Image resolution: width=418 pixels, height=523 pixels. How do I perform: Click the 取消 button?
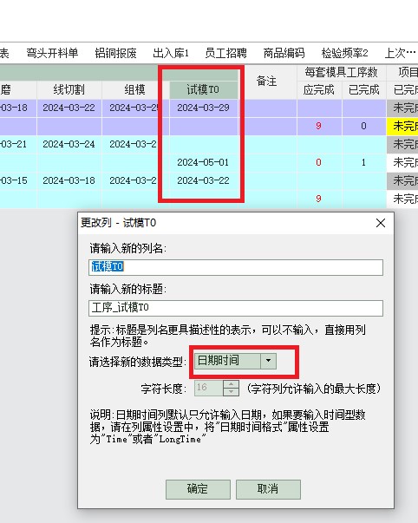pos(268,489)
